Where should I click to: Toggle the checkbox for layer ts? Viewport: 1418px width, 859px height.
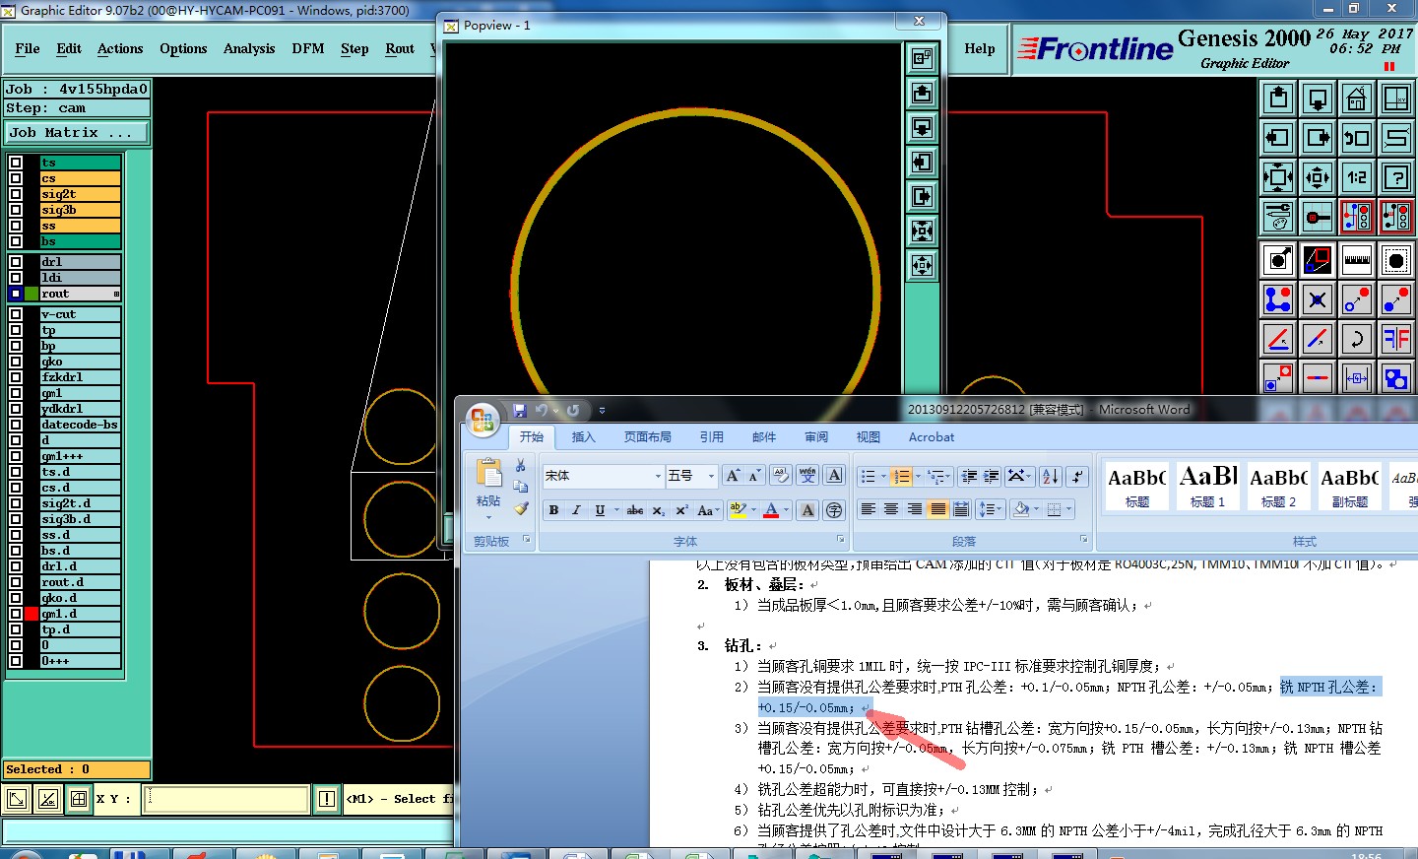(16, 163)
